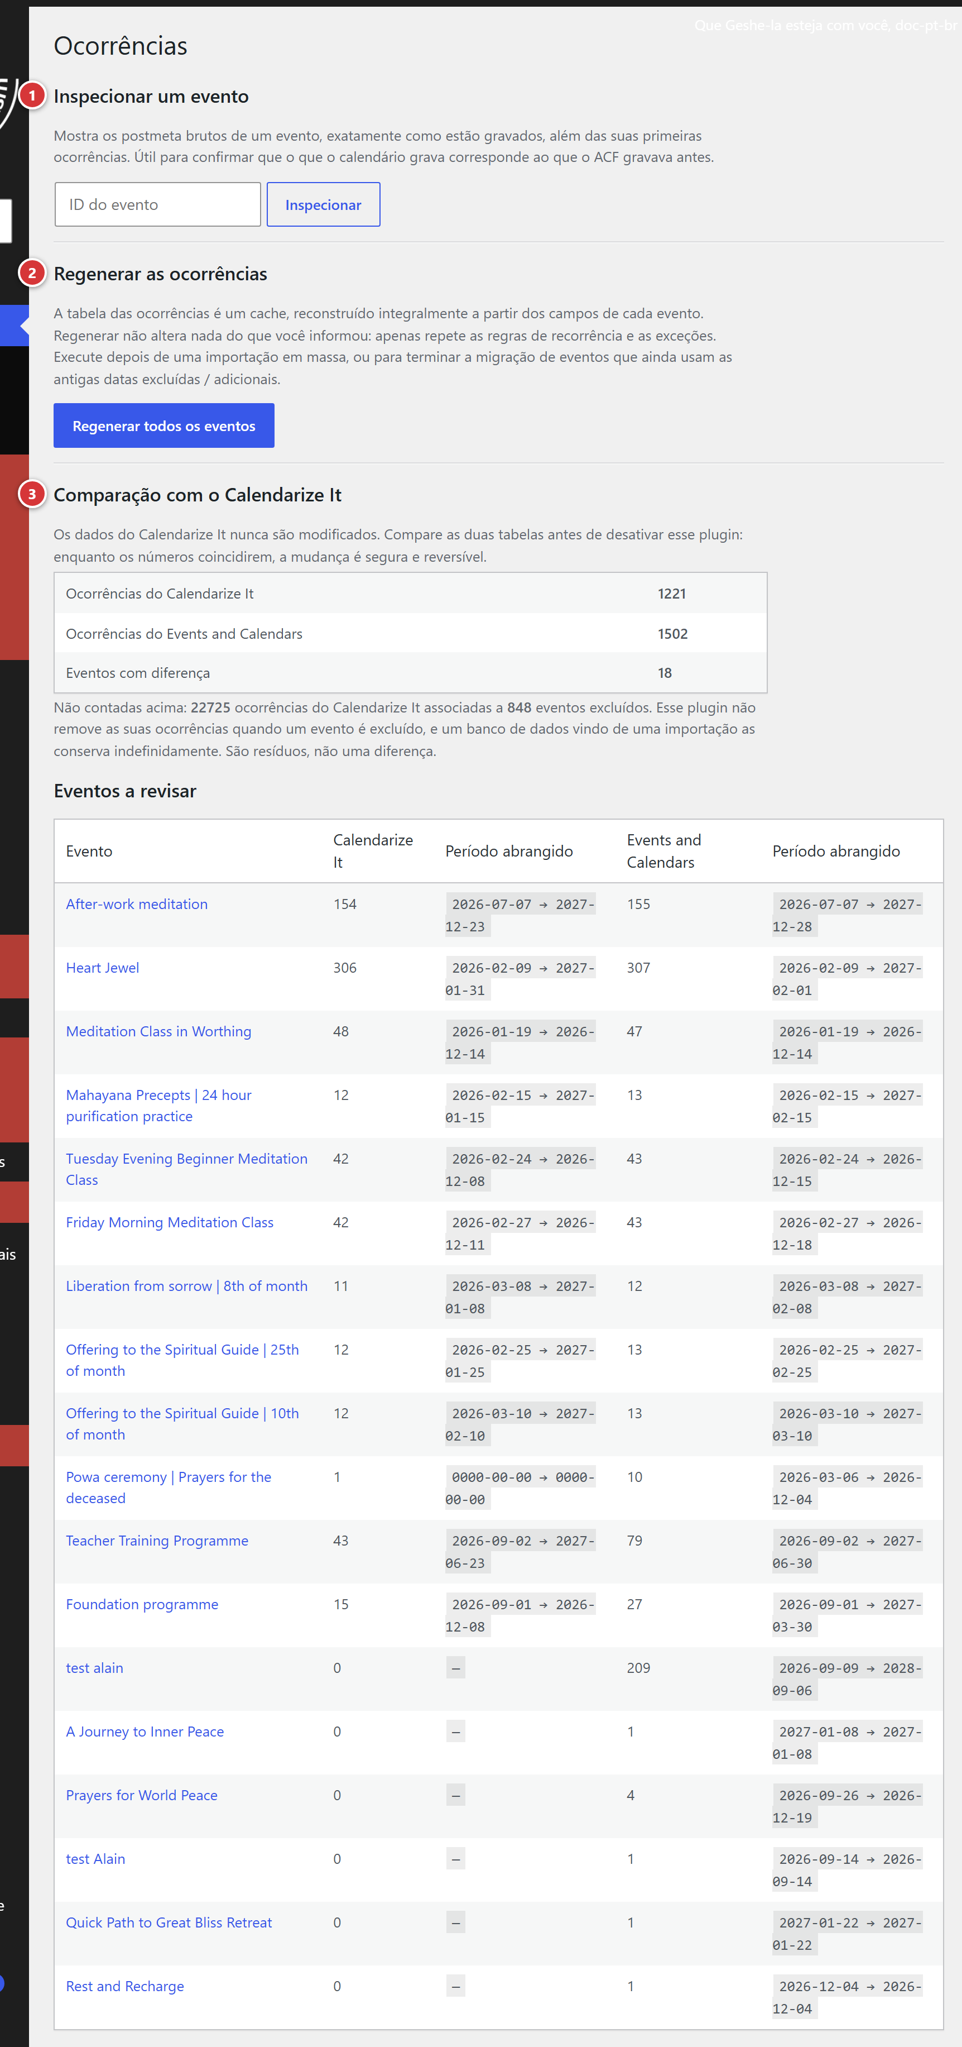Click Events and Calendars count value 1502

point(672,633)
